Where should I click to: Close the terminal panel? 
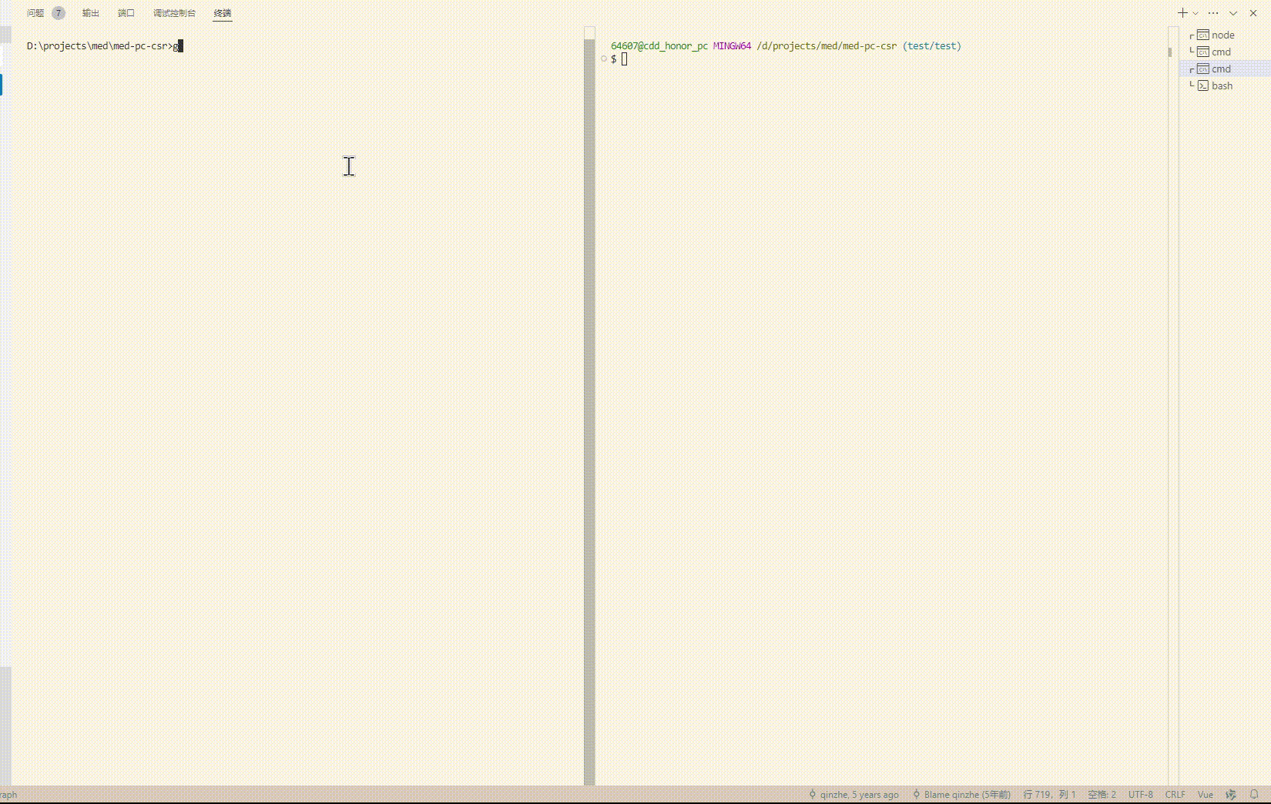pos(1253,13)
